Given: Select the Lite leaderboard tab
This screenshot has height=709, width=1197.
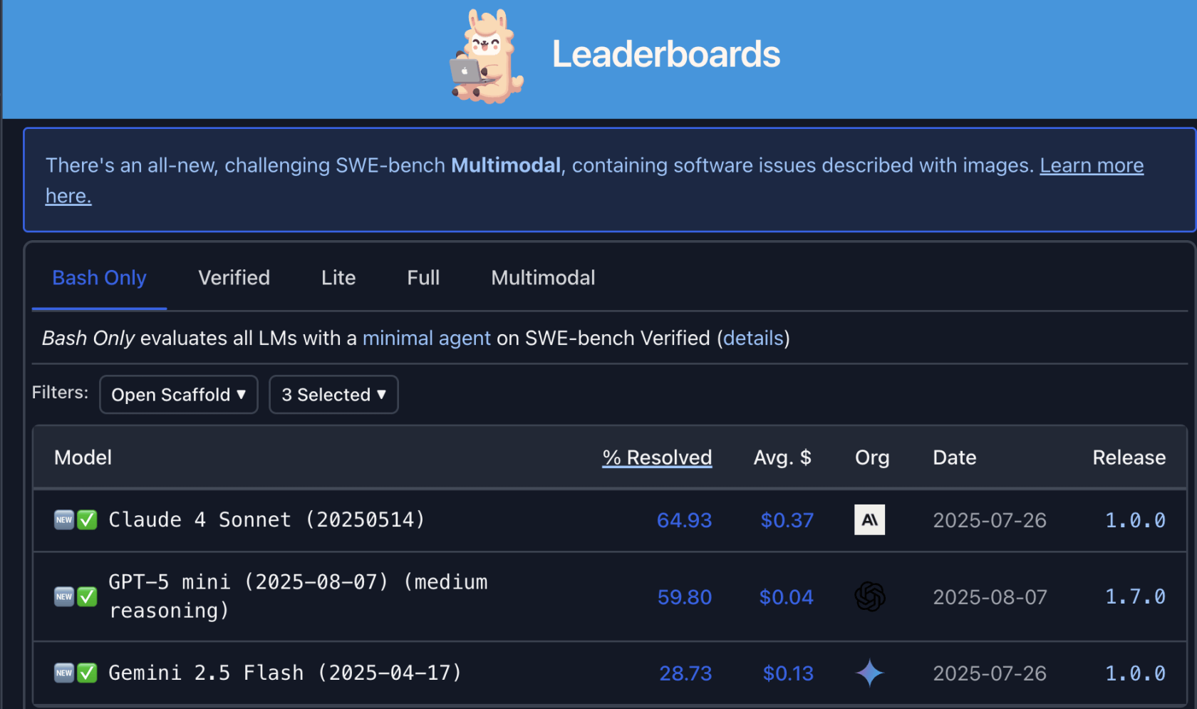Looking at the screenshot, I should click(x=338, y=278).
